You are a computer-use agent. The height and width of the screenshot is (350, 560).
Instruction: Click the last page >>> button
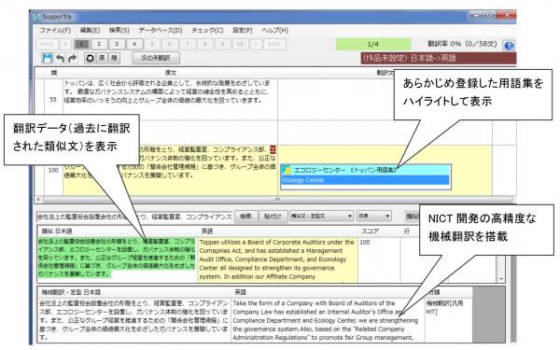click(274, 44)
